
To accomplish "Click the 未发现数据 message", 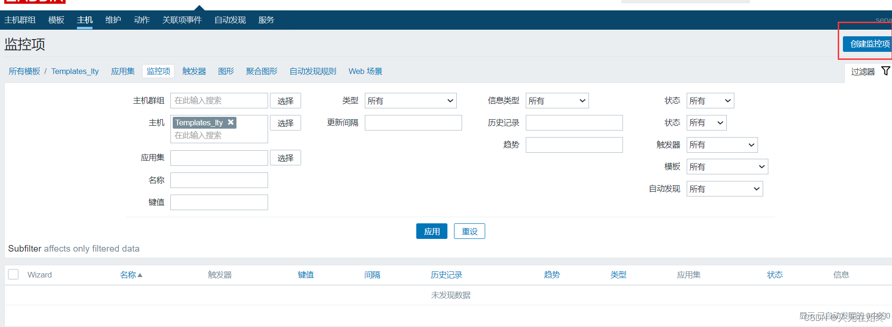I will click(451, 295).
